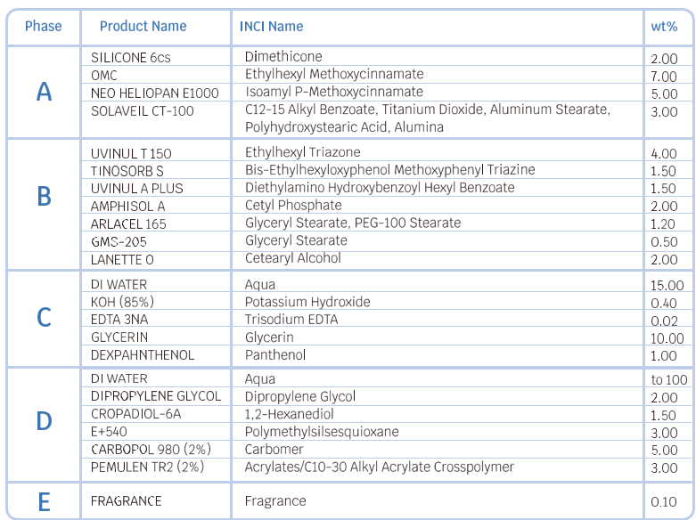Click INCI name Acrylates/C10-30 Alkyl Acrylate Crosspolymer
This screenshot has height=520, width=696.
pyautogui.click(x=380, y=467)
